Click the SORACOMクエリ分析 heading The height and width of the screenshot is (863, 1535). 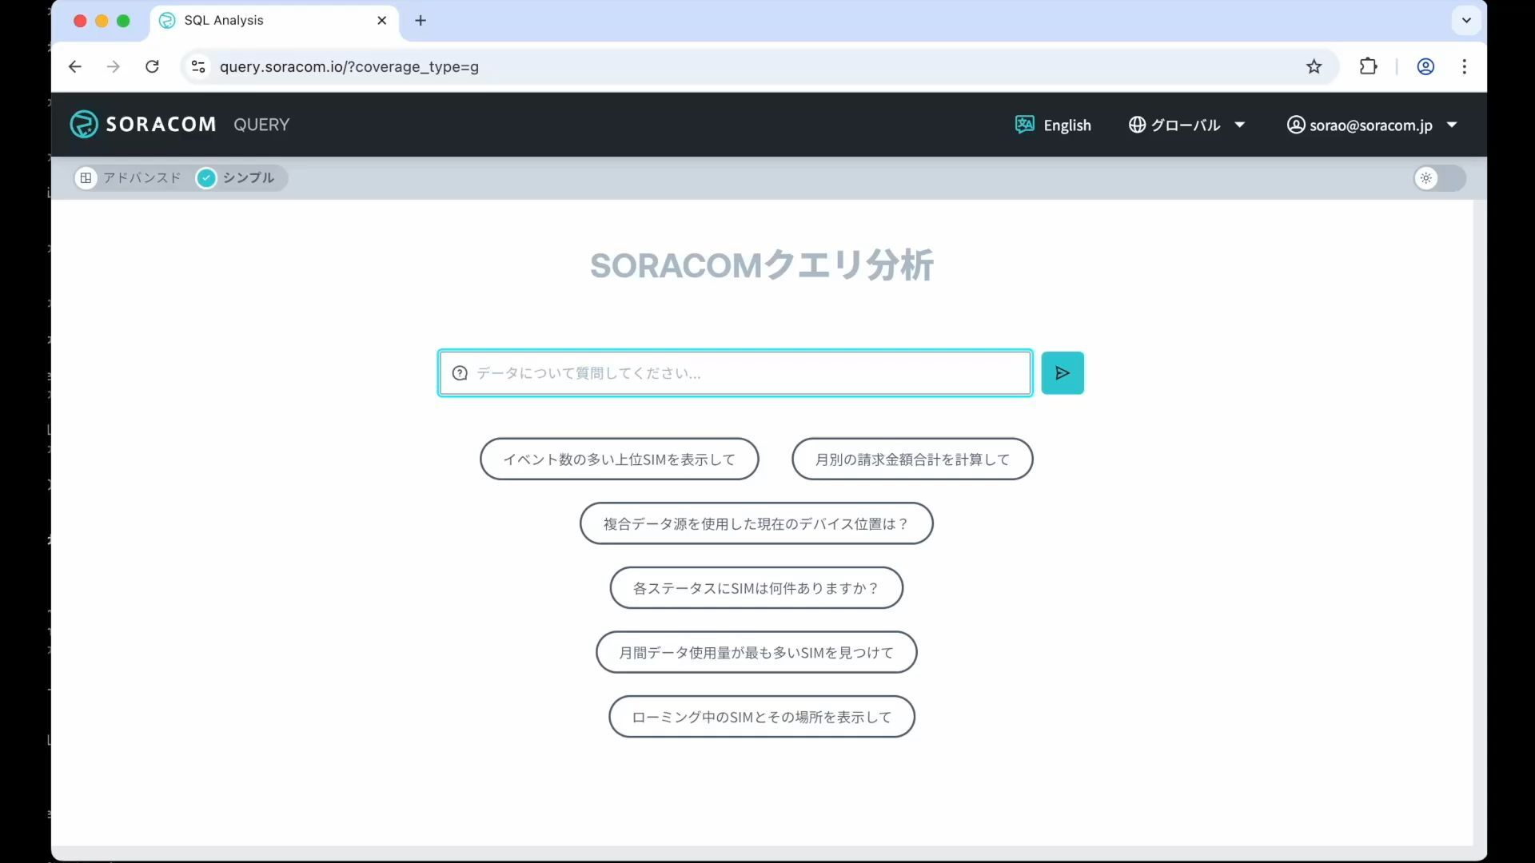coord(762,264)
